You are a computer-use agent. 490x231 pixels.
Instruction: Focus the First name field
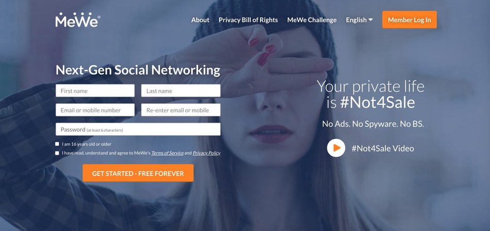point(95,91)
